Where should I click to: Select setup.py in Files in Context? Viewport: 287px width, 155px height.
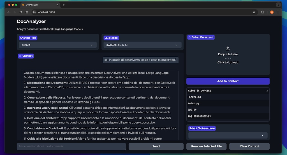point(228,103)
